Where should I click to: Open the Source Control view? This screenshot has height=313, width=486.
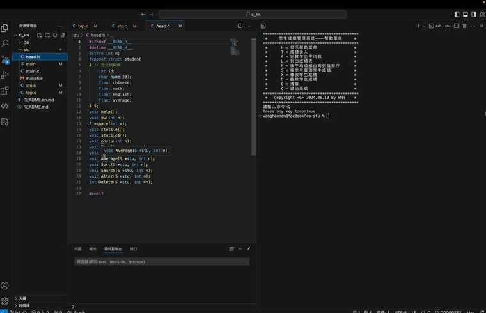(x=5, y=59)
